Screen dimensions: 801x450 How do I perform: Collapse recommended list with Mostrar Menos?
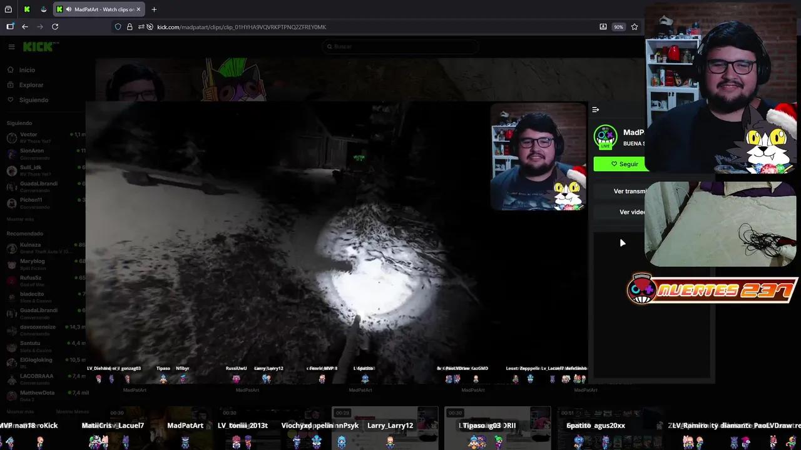tap(73, 412)
